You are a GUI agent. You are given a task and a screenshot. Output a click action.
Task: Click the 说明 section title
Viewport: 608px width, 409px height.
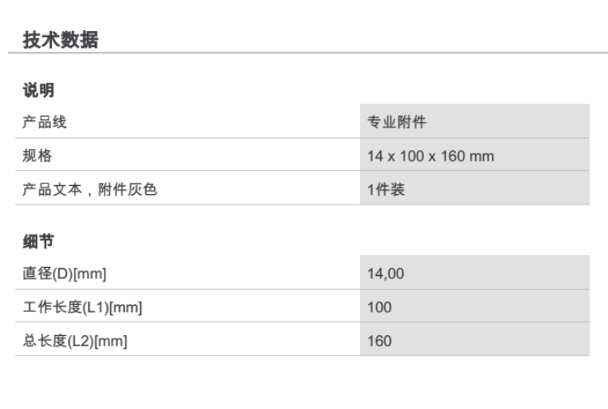(38, 90)
